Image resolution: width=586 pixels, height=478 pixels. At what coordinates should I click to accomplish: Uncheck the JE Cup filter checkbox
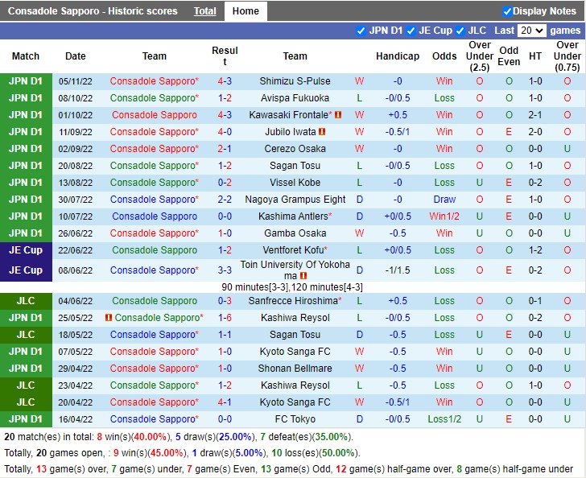point(411,31)
